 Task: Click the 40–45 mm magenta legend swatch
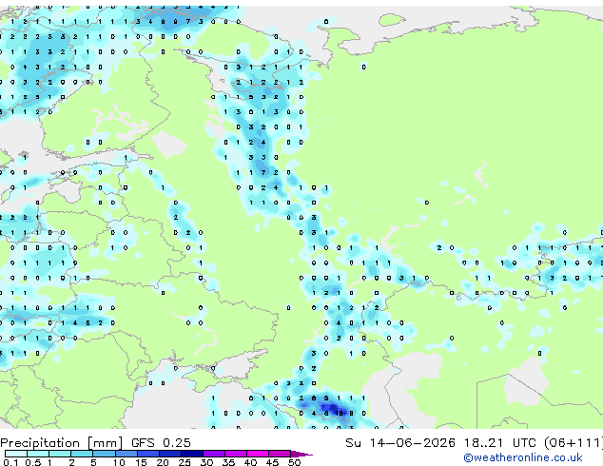click(258, 454)
